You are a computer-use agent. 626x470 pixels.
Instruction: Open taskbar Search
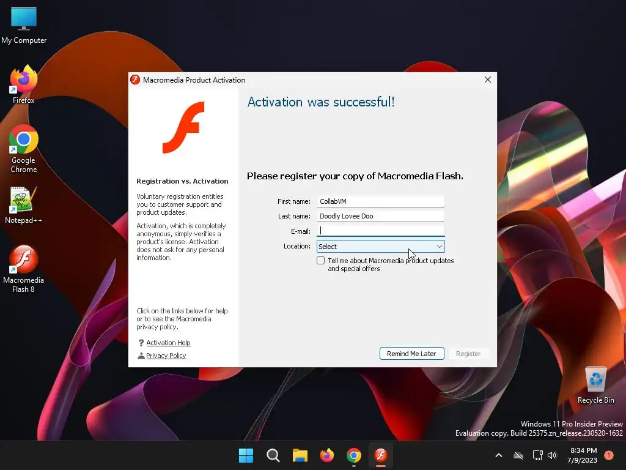(273, 455)
